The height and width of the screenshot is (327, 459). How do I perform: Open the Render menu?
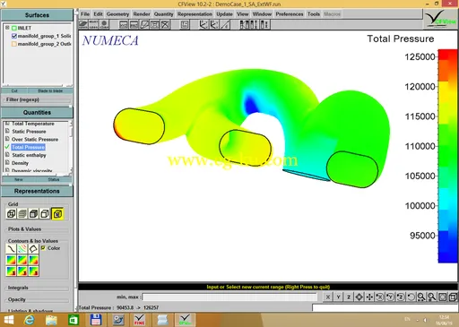coord(142,14)
